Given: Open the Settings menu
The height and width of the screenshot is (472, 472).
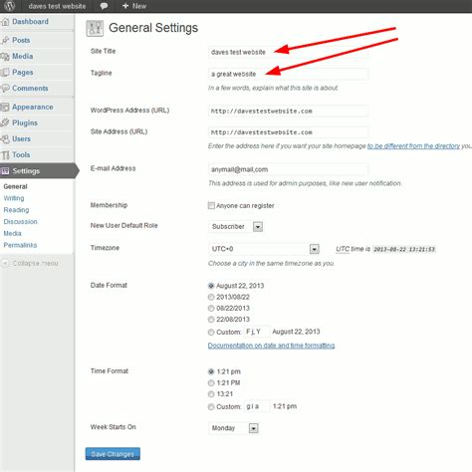Looking at the screenshot, I should coord(37,171).
